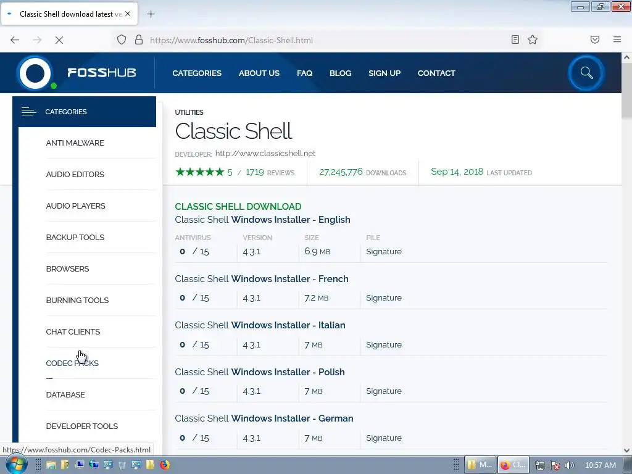The height and width of the screenshot is (474, 632).
Task: Click the Recycle Bin quick launch icon
Action: pyautogui.click(x=122, y=465)
